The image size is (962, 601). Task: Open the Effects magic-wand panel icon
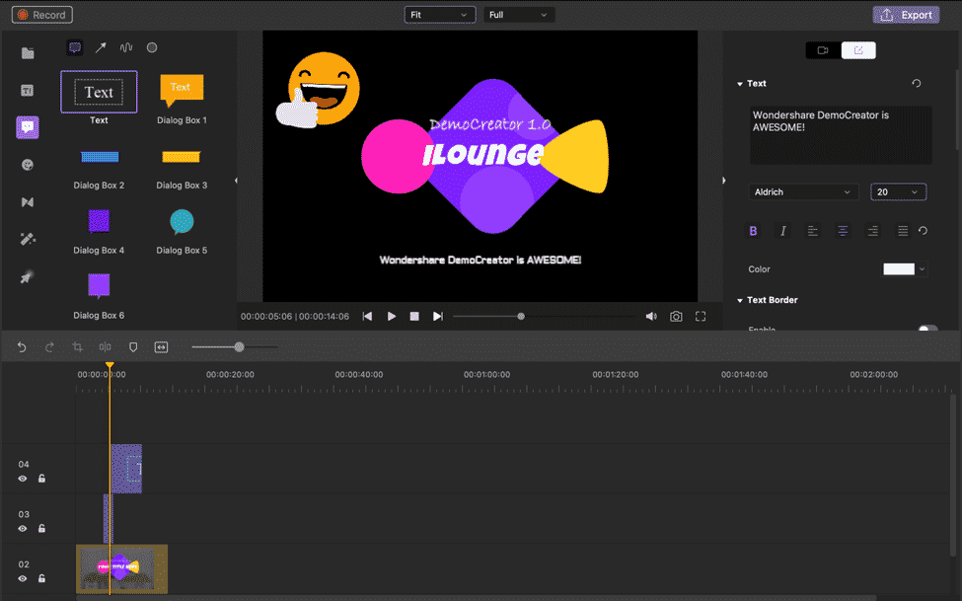27,238
